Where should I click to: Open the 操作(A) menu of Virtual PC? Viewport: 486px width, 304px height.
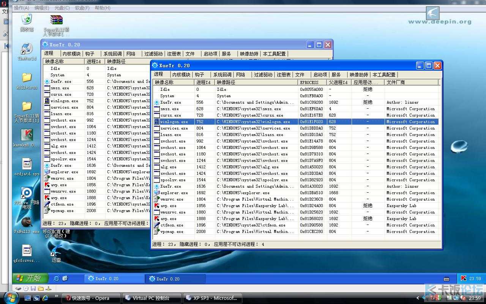[x=22, y=8]
